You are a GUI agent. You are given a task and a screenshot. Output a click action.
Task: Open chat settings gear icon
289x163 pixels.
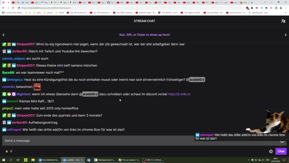(x=271, y=151)
